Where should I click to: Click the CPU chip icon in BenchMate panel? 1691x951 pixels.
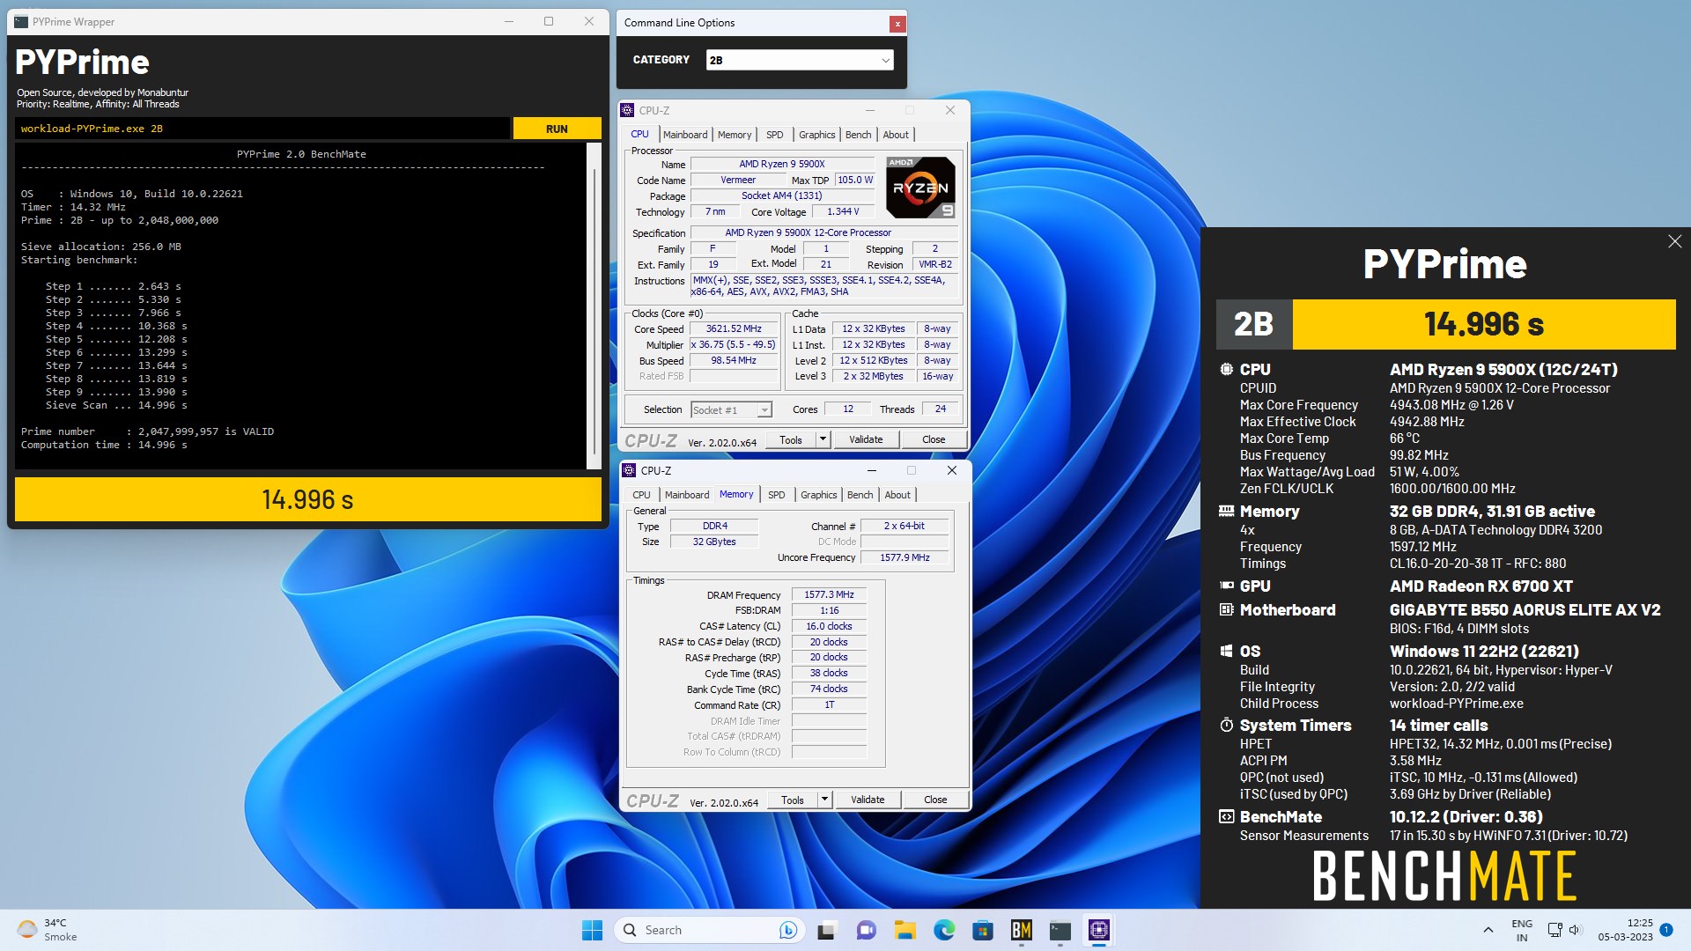coord(1226,369)
